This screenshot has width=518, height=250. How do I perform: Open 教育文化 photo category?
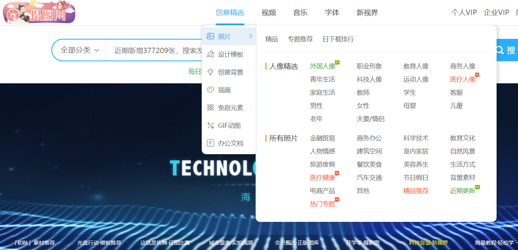(463, 138)
